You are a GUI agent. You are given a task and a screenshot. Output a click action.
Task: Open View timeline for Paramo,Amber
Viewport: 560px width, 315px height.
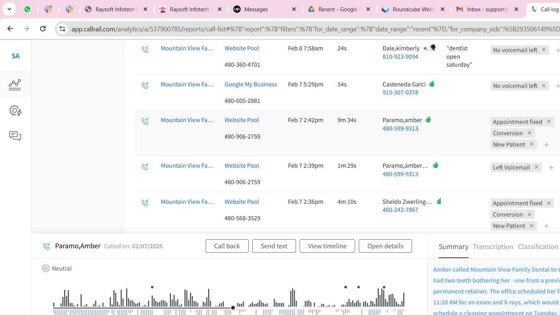(327, 246)
